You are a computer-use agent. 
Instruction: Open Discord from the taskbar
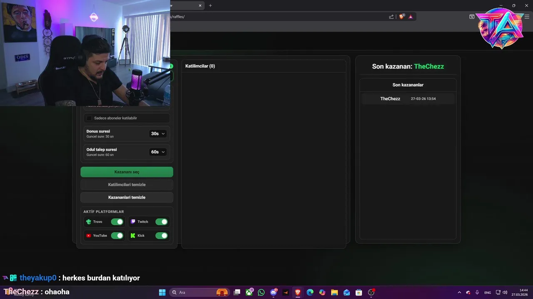[x=274, y=292]
